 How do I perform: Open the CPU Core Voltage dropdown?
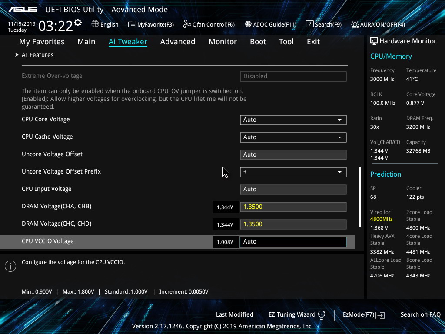point(293,120)
